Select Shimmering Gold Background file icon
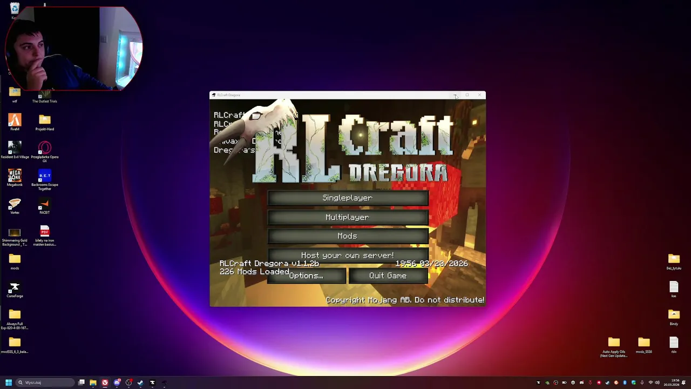The width and height of the screenshot is (691, 389). (15, 236)
